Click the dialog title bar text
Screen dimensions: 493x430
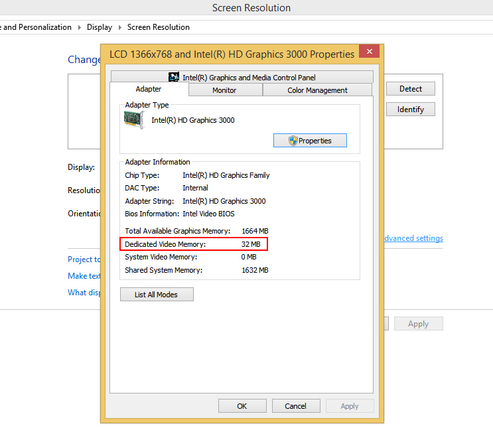[232, 54]
